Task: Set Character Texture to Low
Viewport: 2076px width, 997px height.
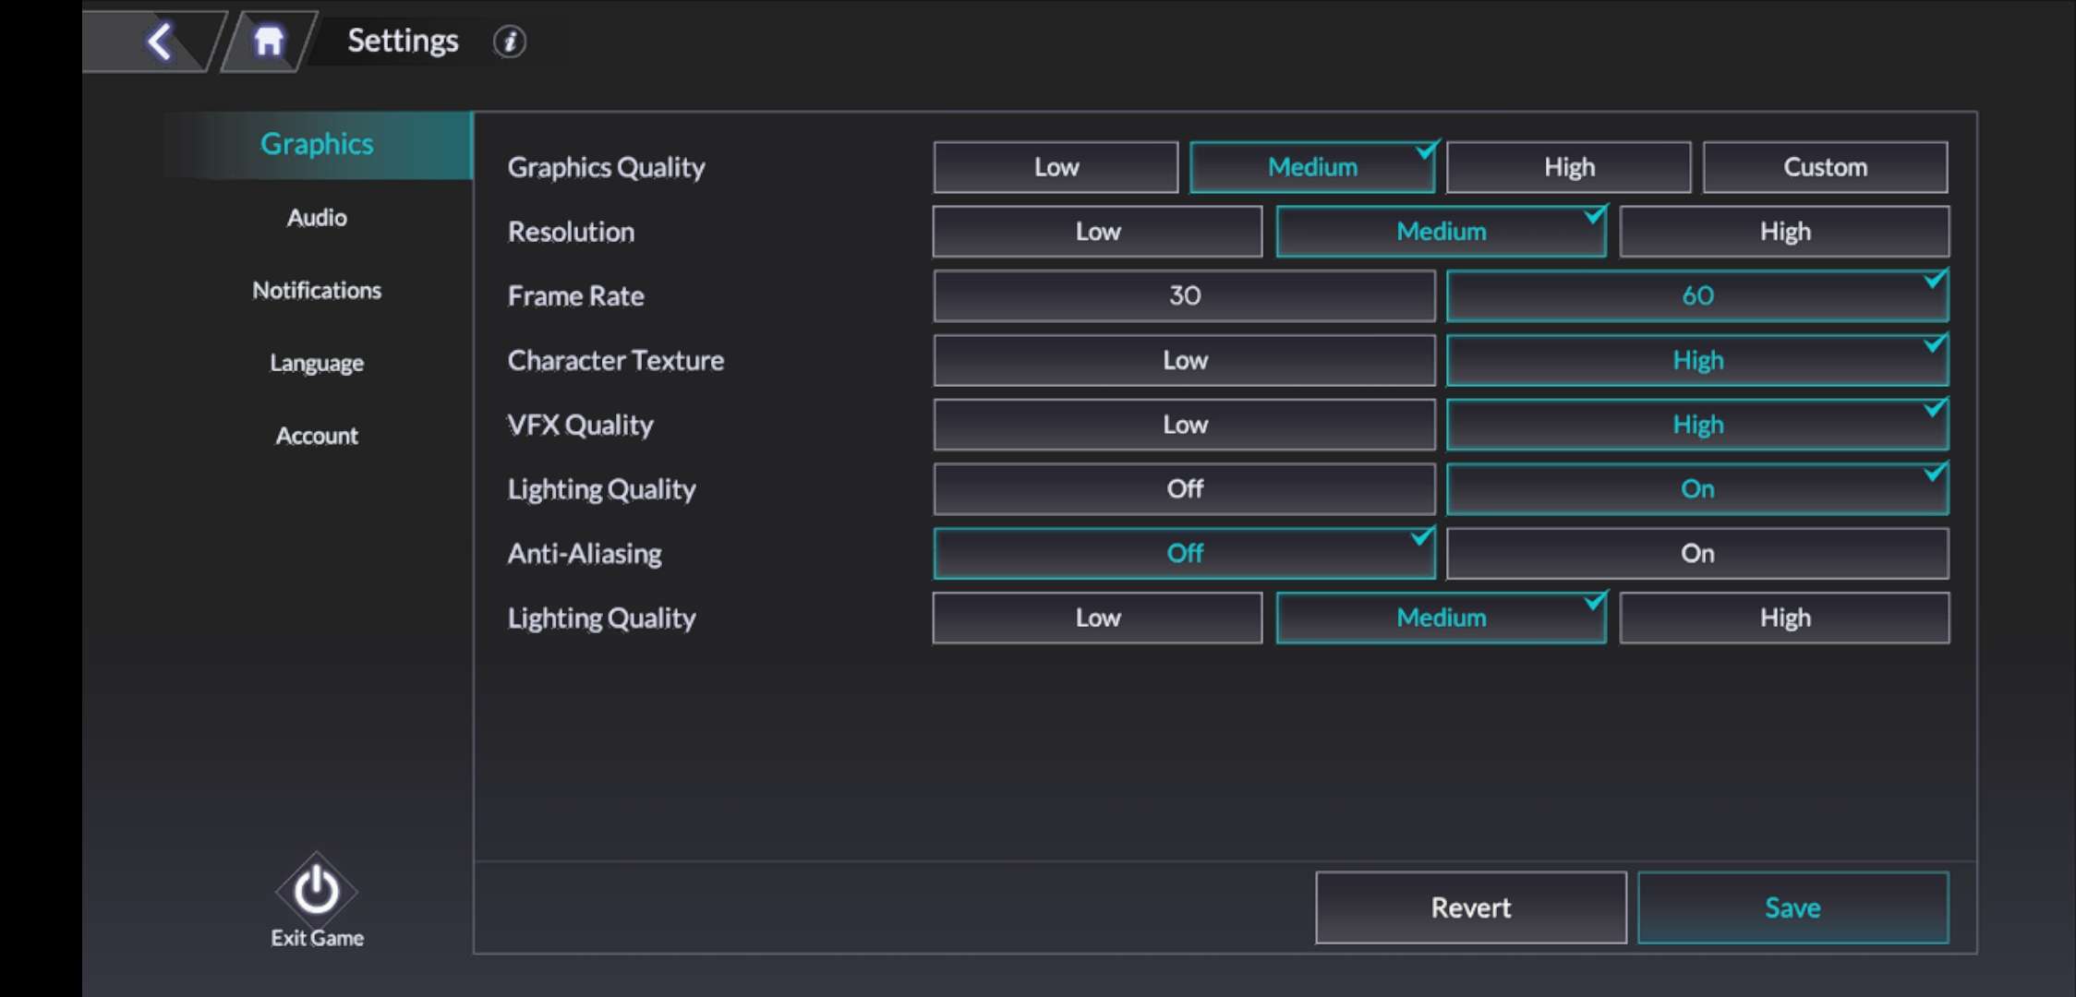Action: coord(1184,360)
